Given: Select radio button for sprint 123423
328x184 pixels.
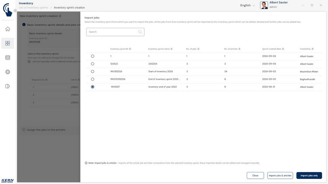Looking at the screenshot, I should point(93,64).
